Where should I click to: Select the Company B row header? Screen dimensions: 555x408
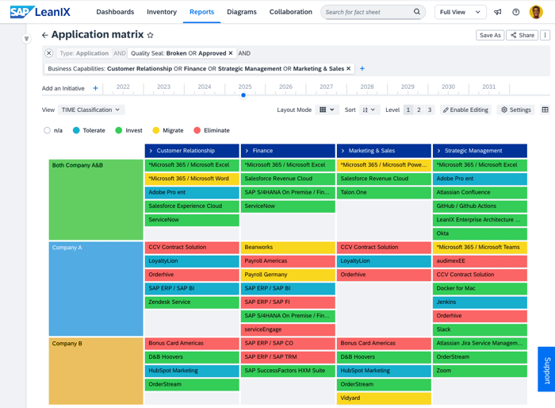96,371
